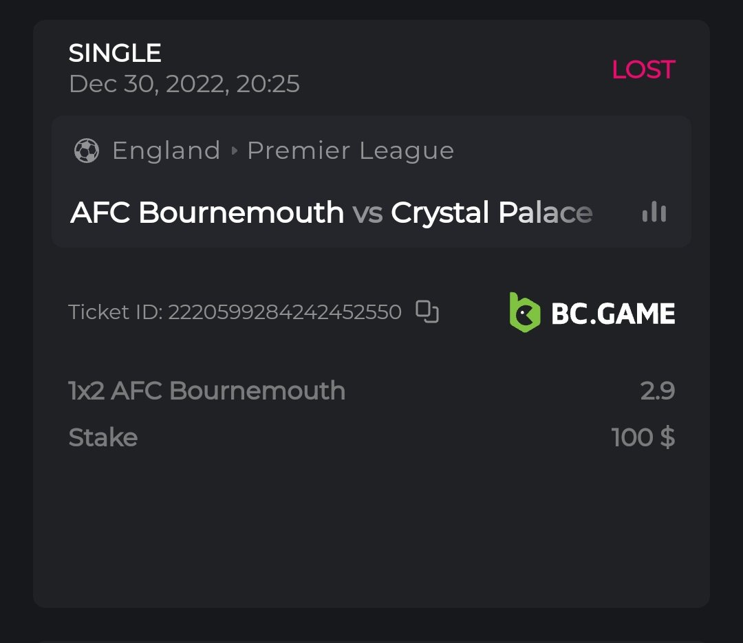Select the Ticket ID number text
Screen dimensions: 743x643
coord(284,312)
